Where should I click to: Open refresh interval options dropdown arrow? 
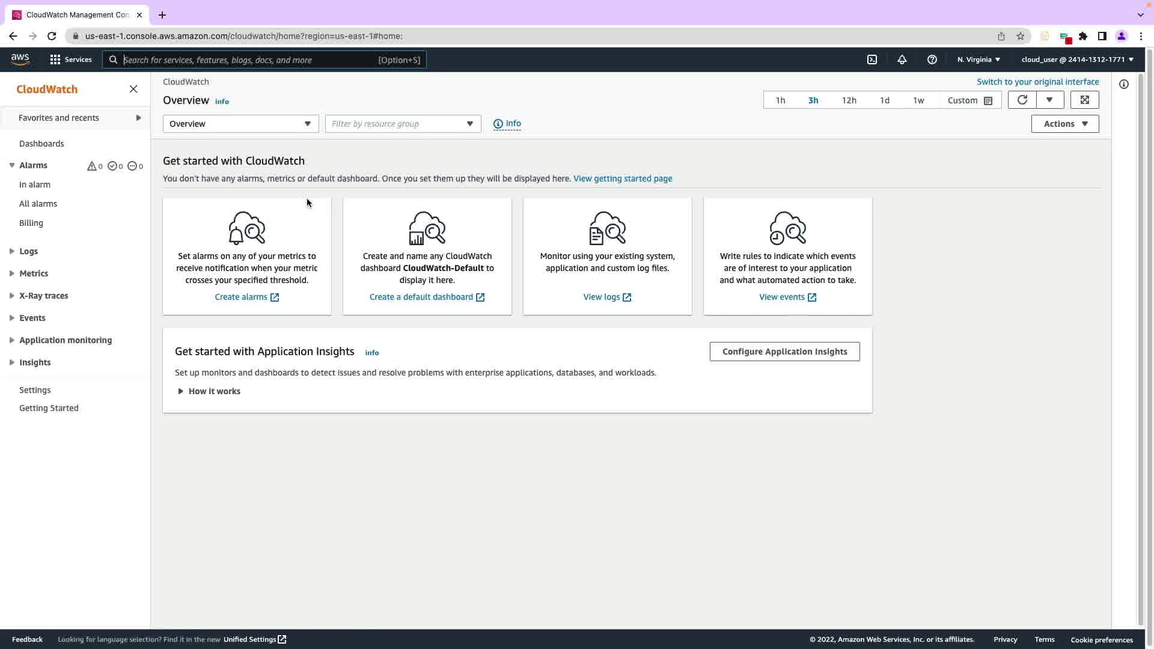point(1049,100)
